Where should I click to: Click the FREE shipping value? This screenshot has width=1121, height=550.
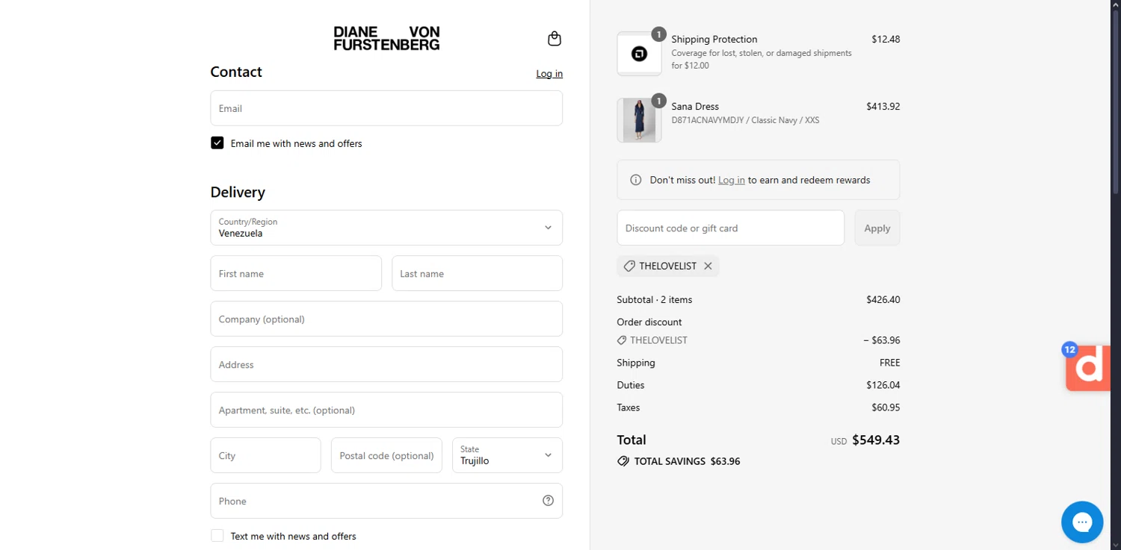coord(890,363)
